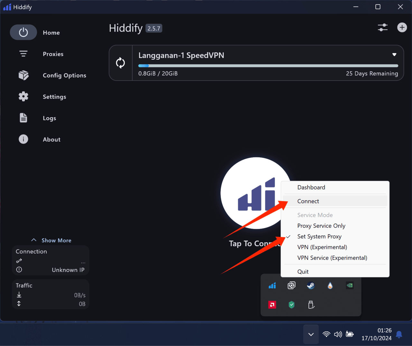Tap the big Hiddify connect logo button

pyautogui.click(x=256, y=193)
